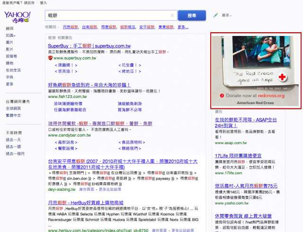Limit results to 過去一天

13,140
